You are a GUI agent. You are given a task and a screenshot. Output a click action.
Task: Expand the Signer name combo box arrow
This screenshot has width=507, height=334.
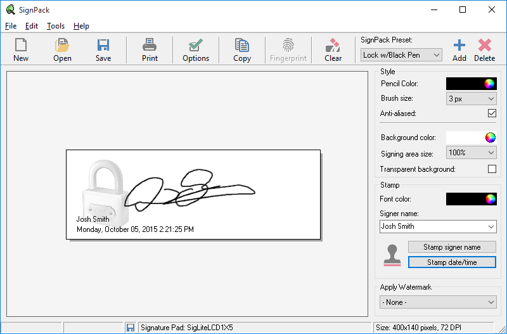491,227
